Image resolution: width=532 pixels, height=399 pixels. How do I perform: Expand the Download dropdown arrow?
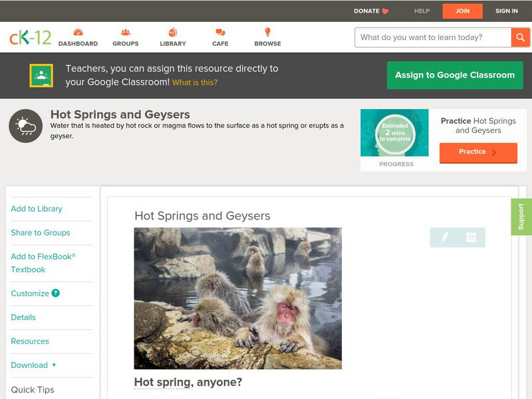point(54,365)
